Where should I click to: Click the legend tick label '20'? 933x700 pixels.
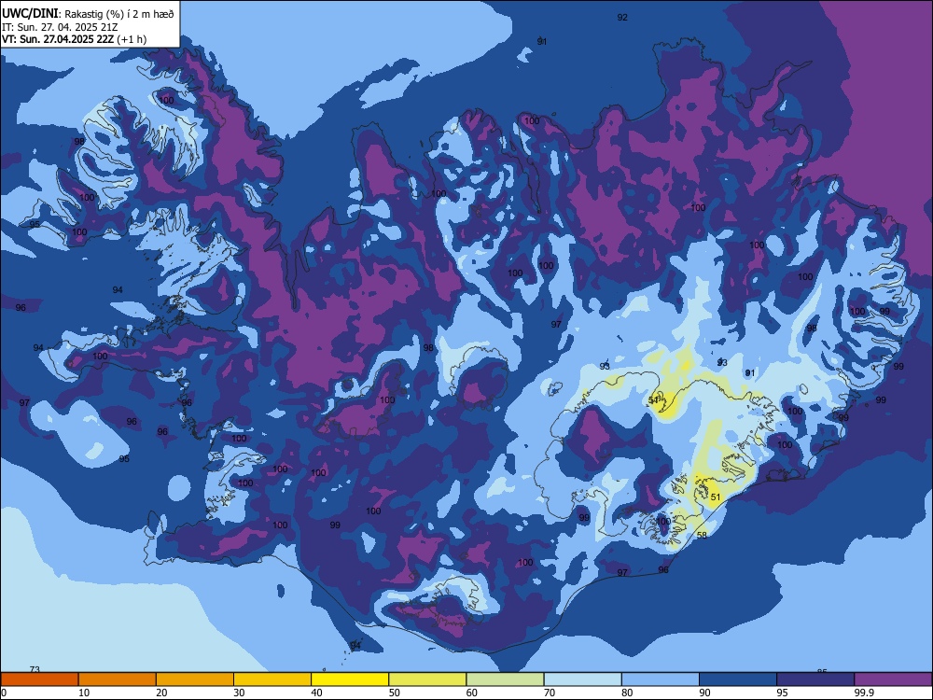[161, 693]
